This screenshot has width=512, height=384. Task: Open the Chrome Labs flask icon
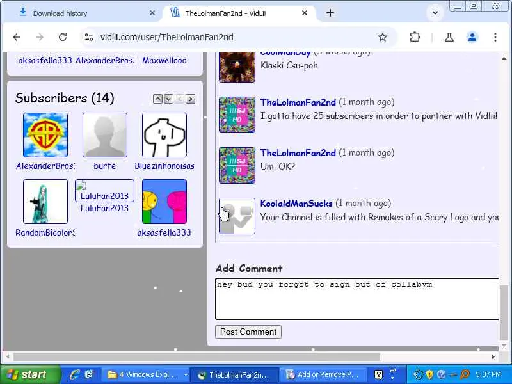(449, 37)
